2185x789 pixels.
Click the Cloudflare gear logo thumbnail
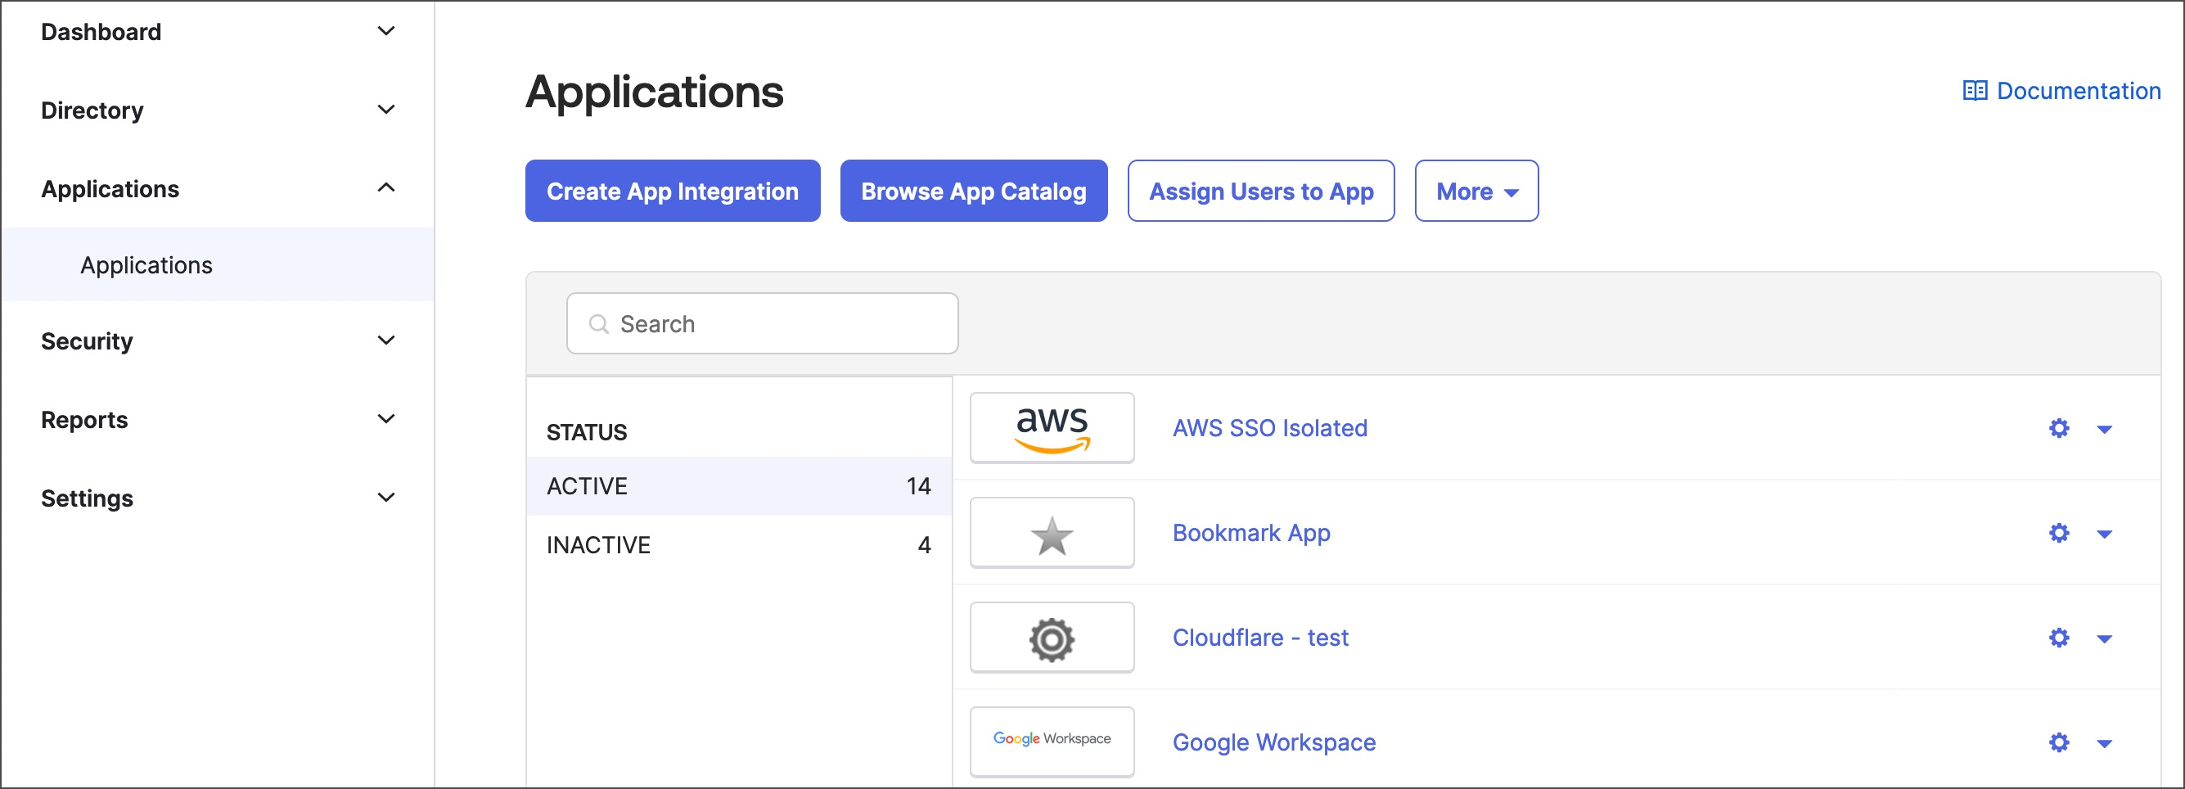coord(1052,638)
